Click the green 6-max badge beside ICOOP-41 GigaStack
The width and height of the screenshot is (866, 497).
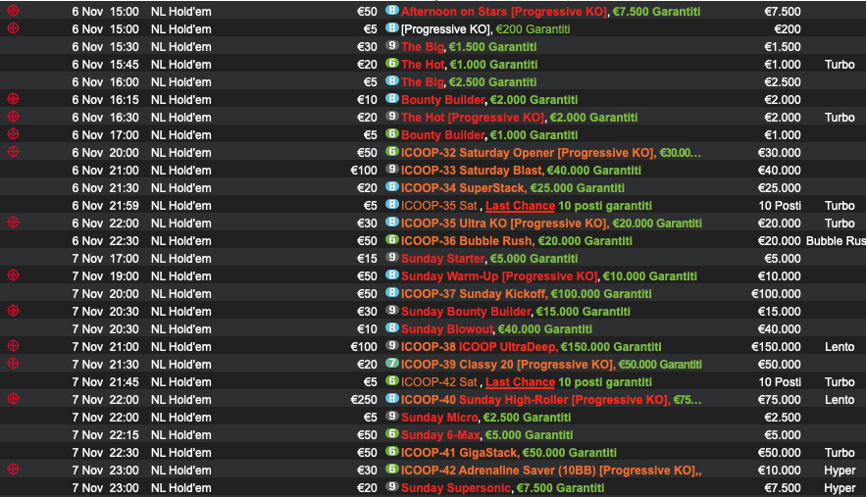pos(392,452)
